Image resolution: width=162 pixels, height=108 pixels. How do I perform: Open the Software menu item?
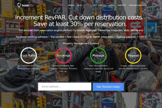(x=60, y=5)
